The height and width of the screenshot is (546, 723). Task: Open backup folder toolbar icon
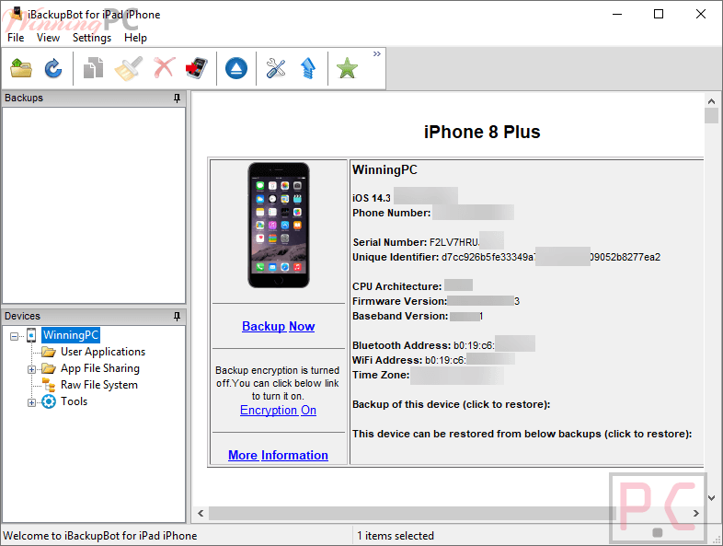21,69
